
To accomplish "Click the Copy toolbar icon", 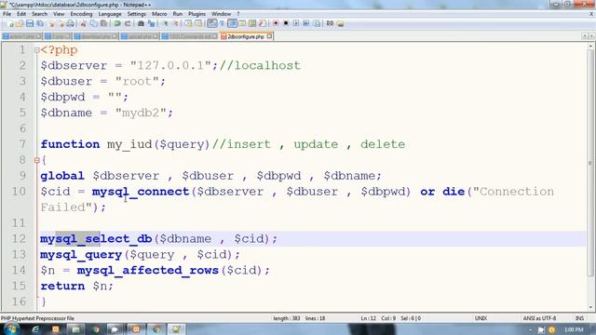I will [x=94, y=23].
